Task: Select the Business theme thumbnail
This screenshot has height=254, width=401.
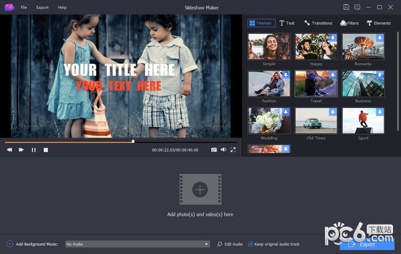Action: (363, 83)
